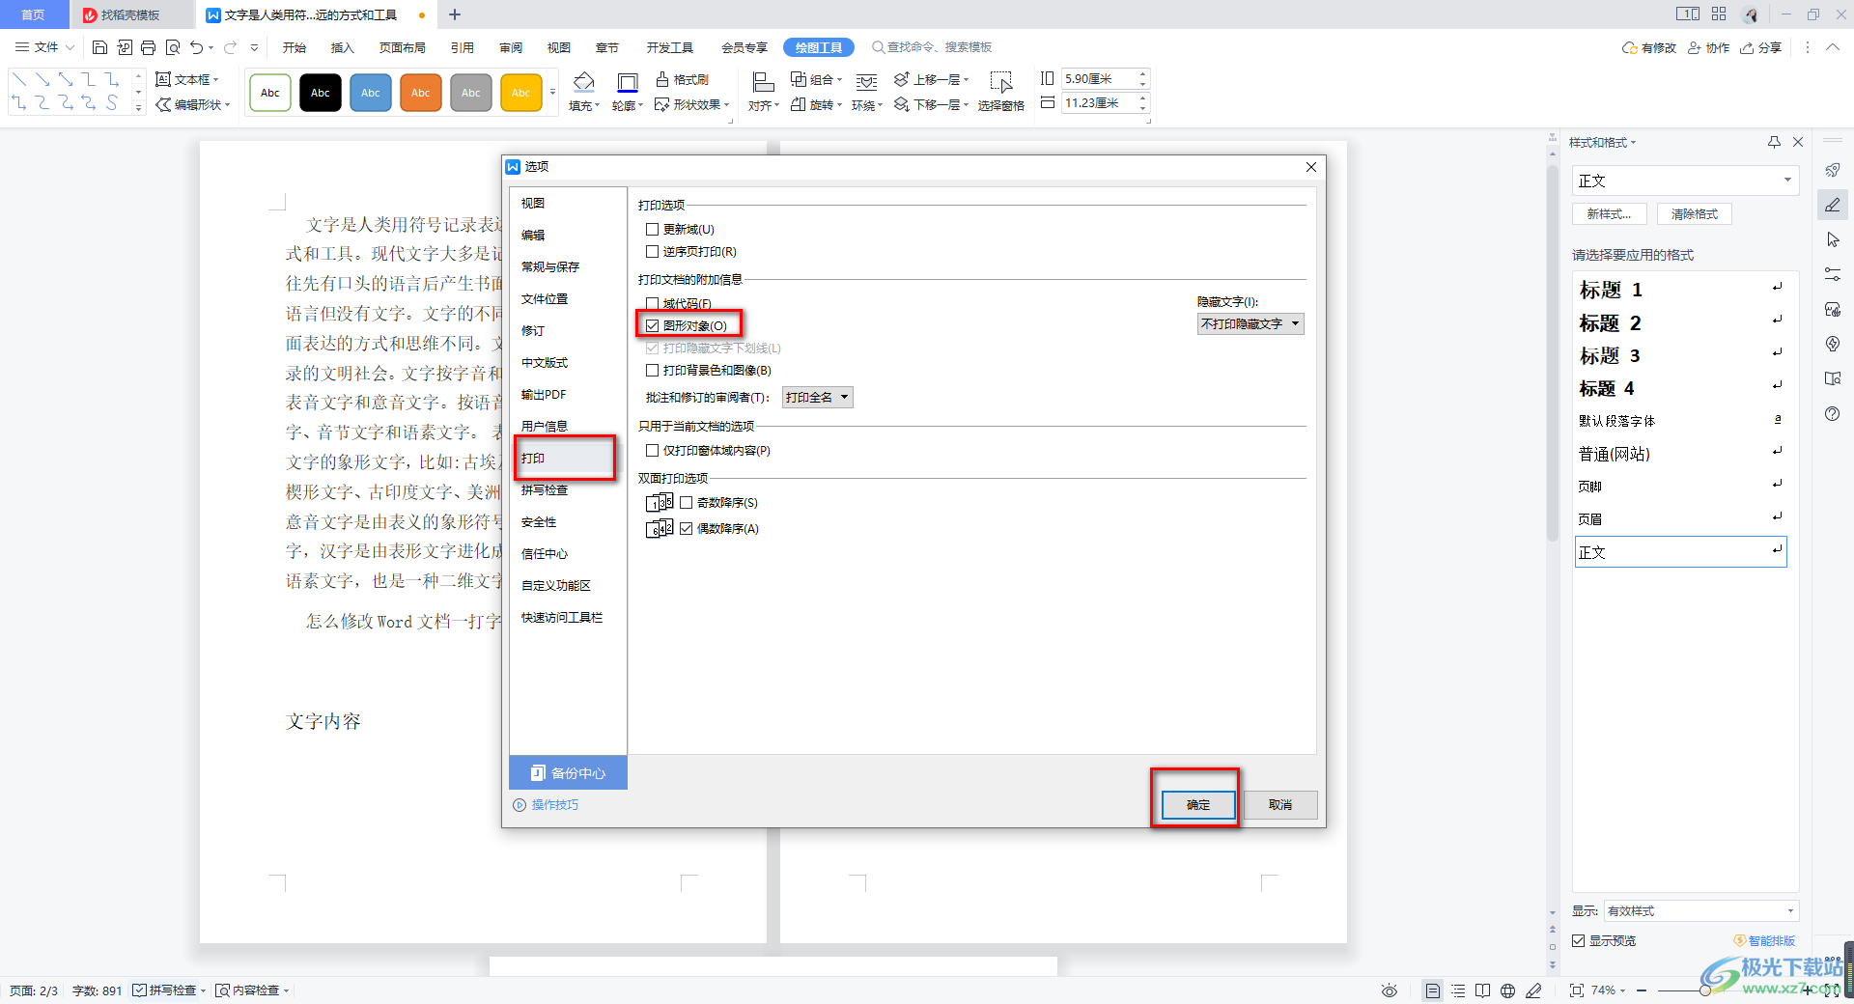This screenshot has width=1854, height=1004.
Task: Open the 隐藏文字 dropdown
Action: tap(1250, 324)
